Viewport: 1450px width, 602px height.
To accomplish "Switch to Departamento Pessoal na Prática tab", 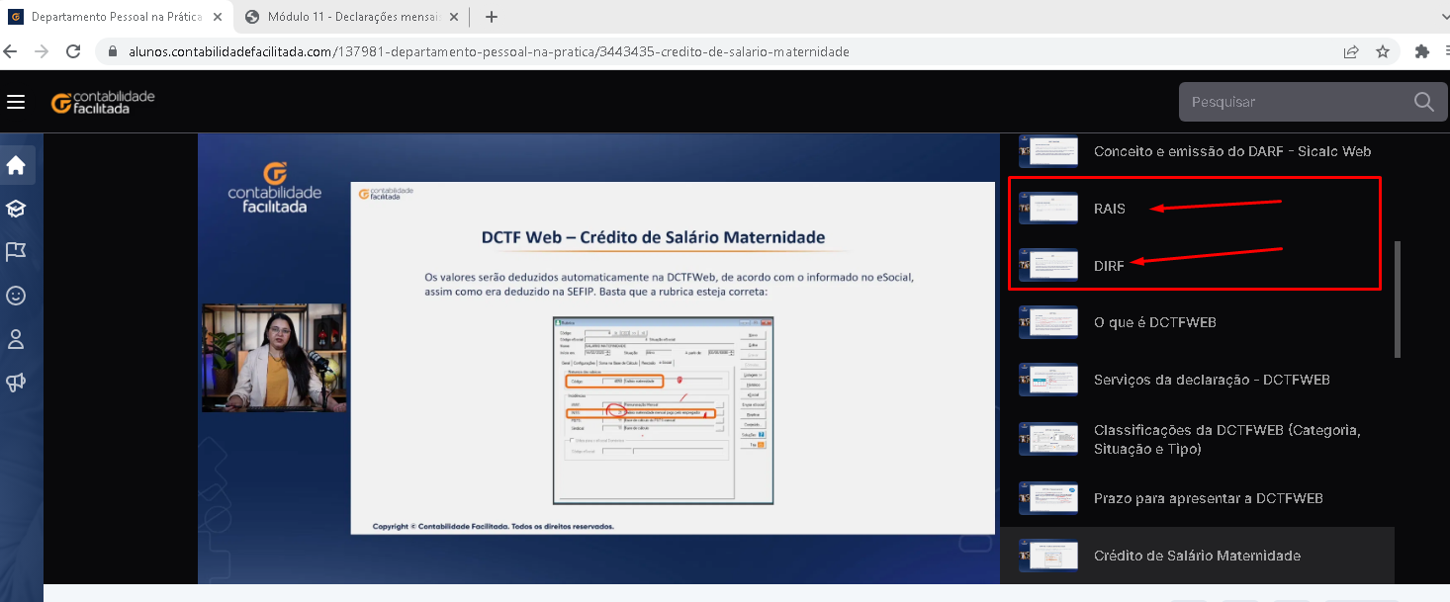I will (x=118, y=17).
